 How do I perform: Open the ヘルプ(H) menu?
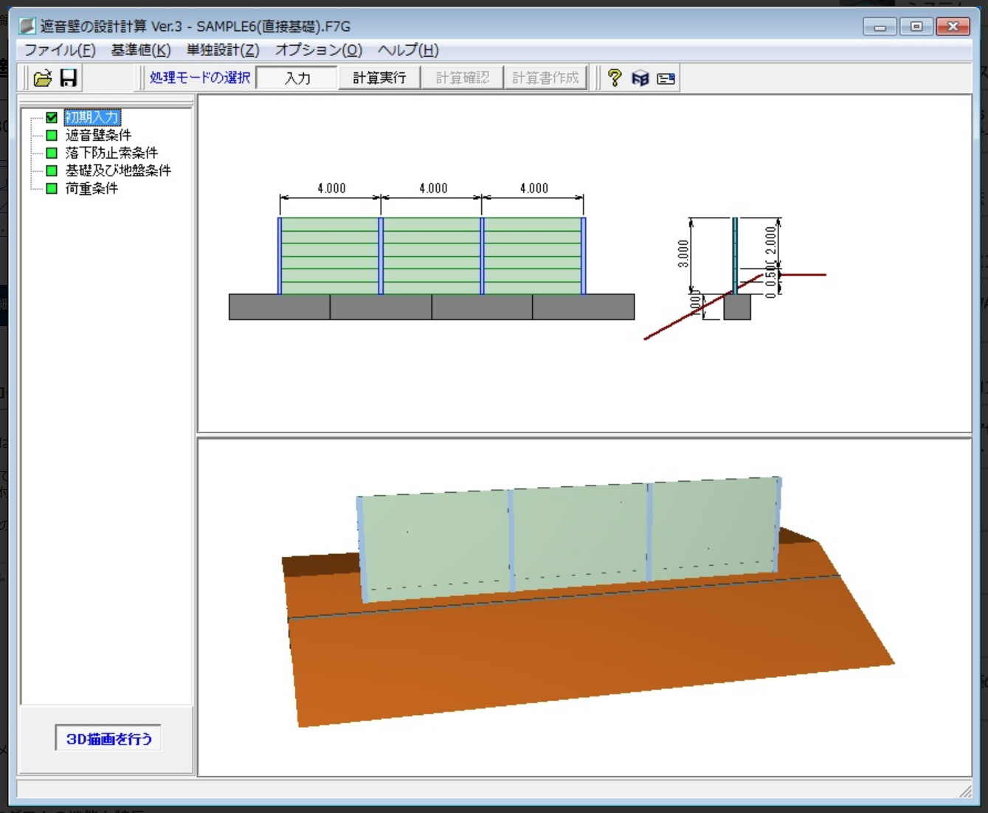[408, 50]
